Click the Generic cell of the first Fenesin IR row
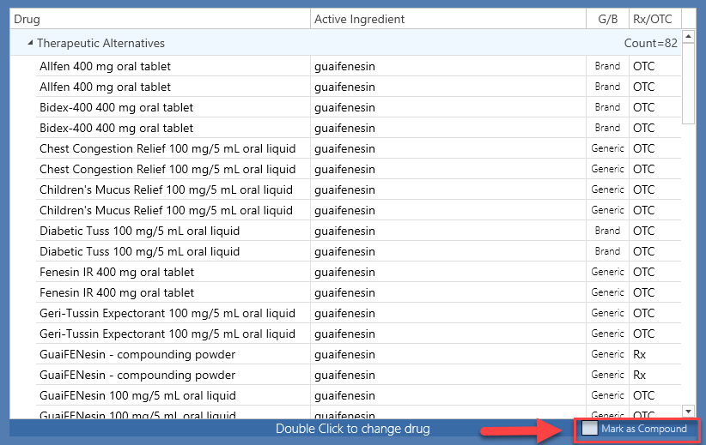The width and height of the screenshot is (706, 445). pos(607,272)
